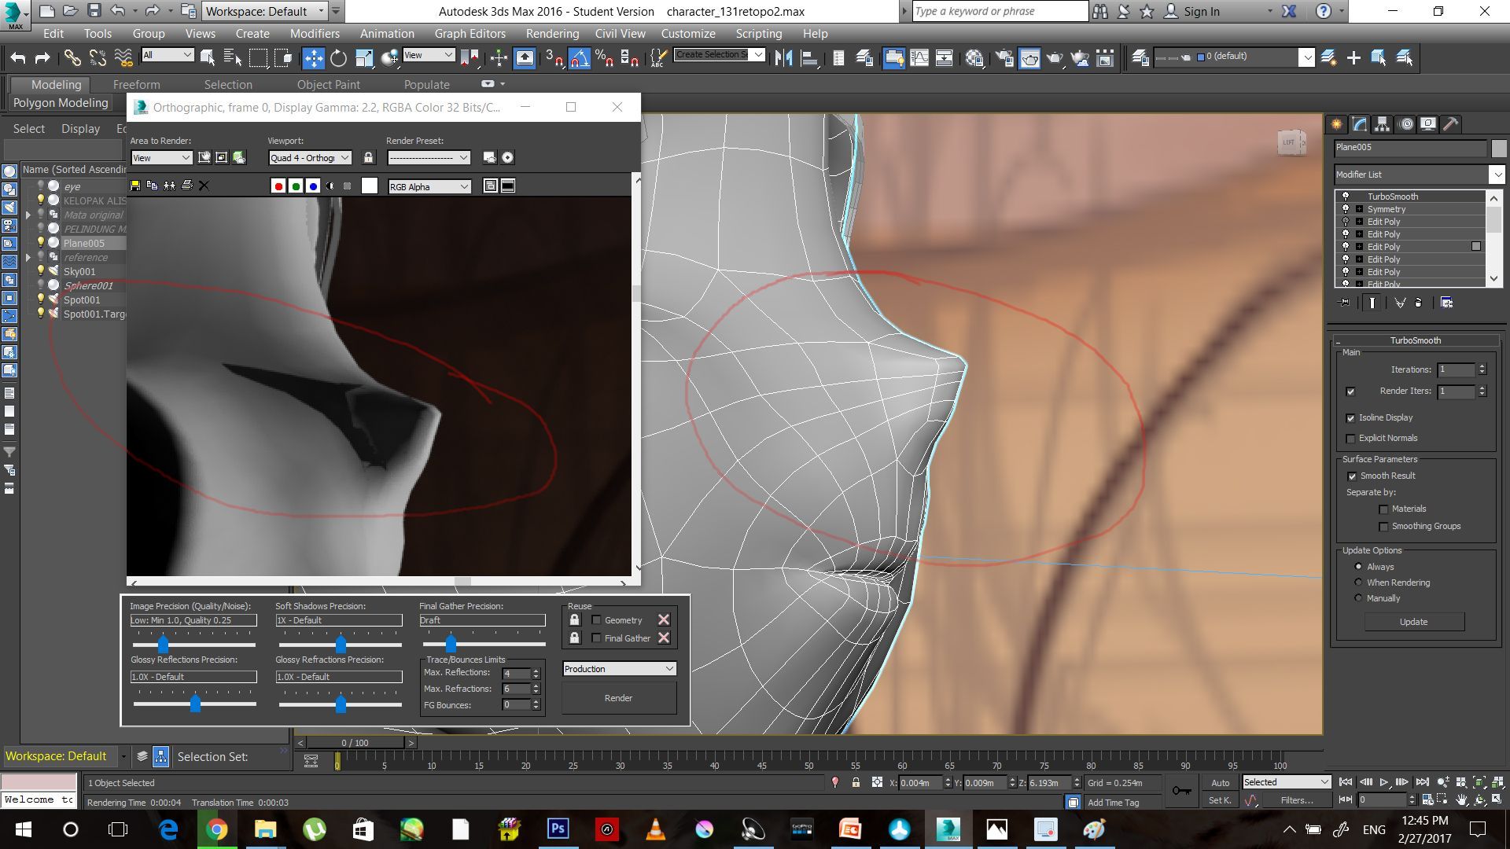Open Photoshop from the taskbar
Screen dimensions: 1510x849
pyautogui.click(x=558, y=829)
